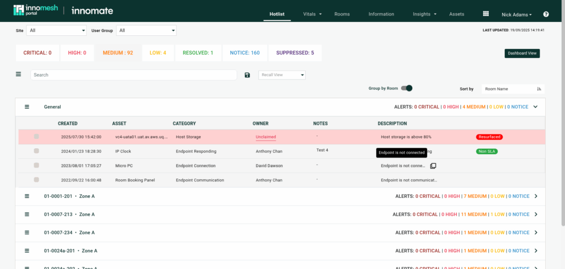Open the help question mark icon
The width and height of the screenshot is (565, 269).
click(546, 14)
